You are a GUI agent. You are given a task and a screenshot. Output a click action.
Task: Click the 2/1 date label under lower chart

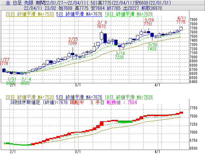(13, 152)
